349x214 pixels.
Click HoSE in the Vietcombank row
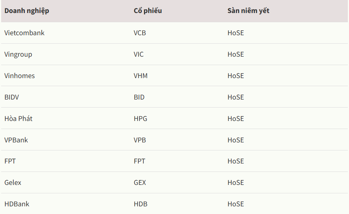click(x=236, y=33)
